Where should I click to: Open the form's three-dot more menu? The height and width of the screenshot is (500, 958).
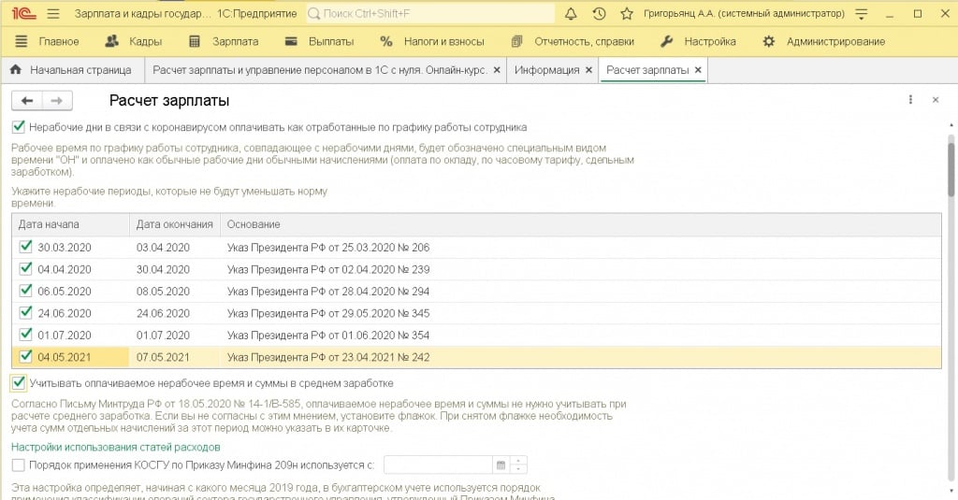[x=910, y=100]
